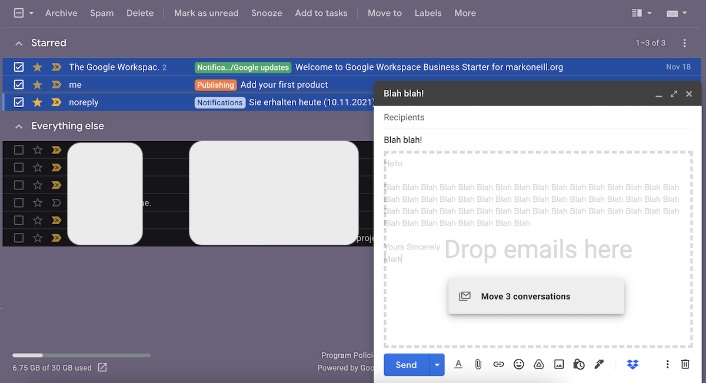Collapse the Everything else section
This screenshot has width=706, height=383.
(19, 126)
